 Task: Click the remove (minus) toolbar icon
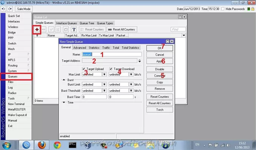coord(43,29)
